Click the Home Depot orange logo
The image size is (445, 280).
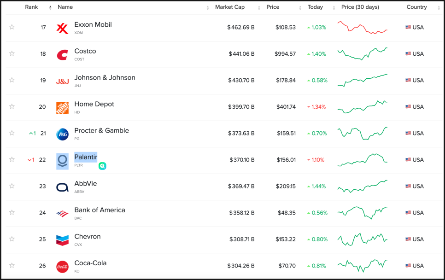(63, 108)
